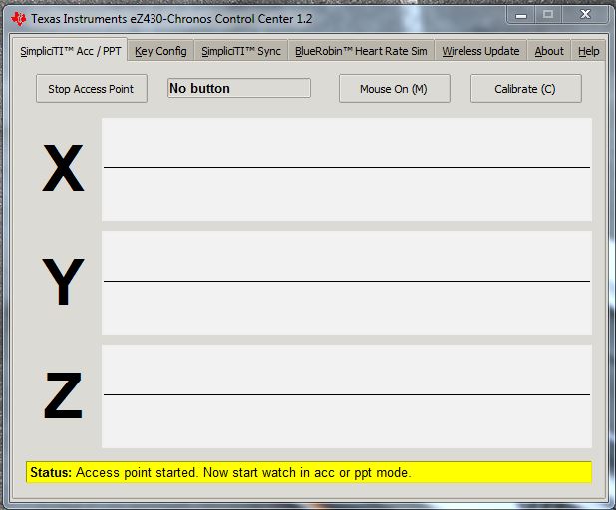
Task: Go to the SimpliciTI Sync tab
Action: (x=241, y=51)
